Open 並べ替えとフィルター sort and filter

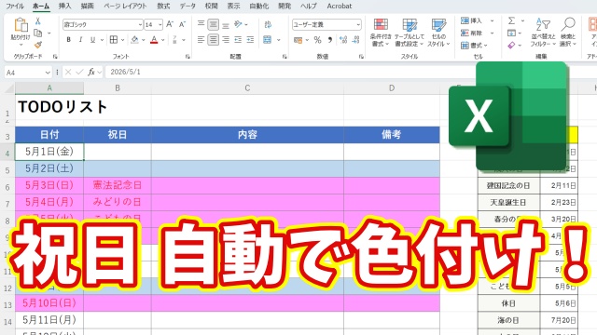tap(543, 33)
